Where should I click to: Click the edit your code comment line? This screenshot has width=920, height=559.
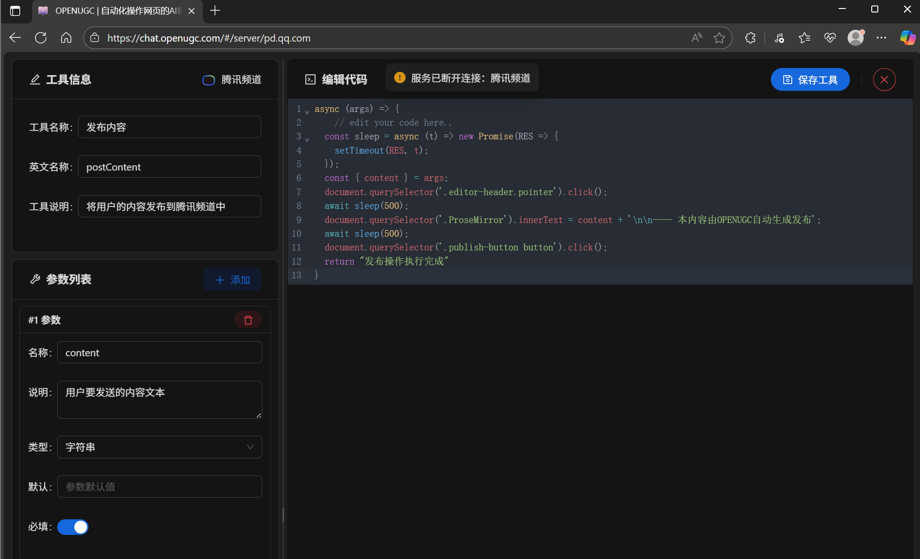click(x=393, y=123)
